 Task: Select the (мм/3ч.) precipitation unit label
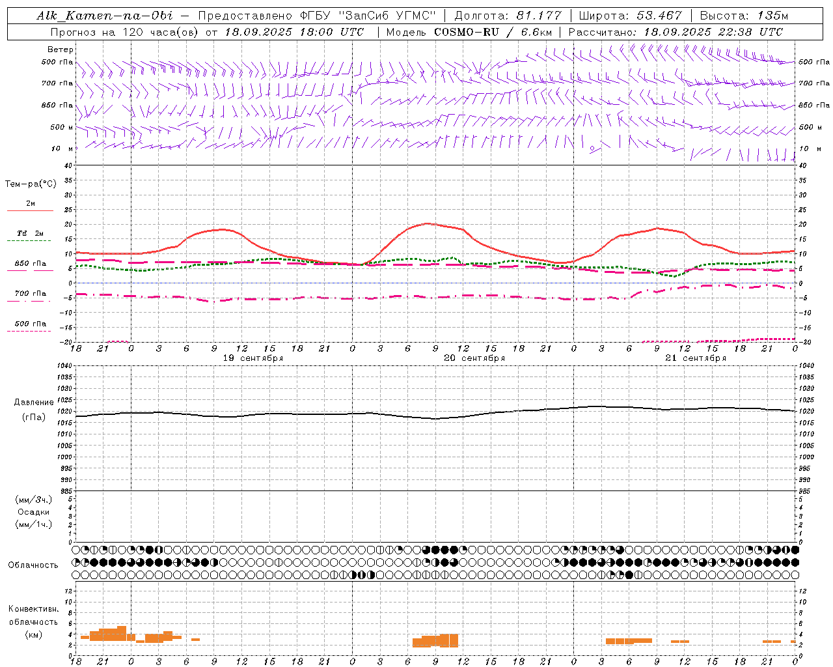33,500
